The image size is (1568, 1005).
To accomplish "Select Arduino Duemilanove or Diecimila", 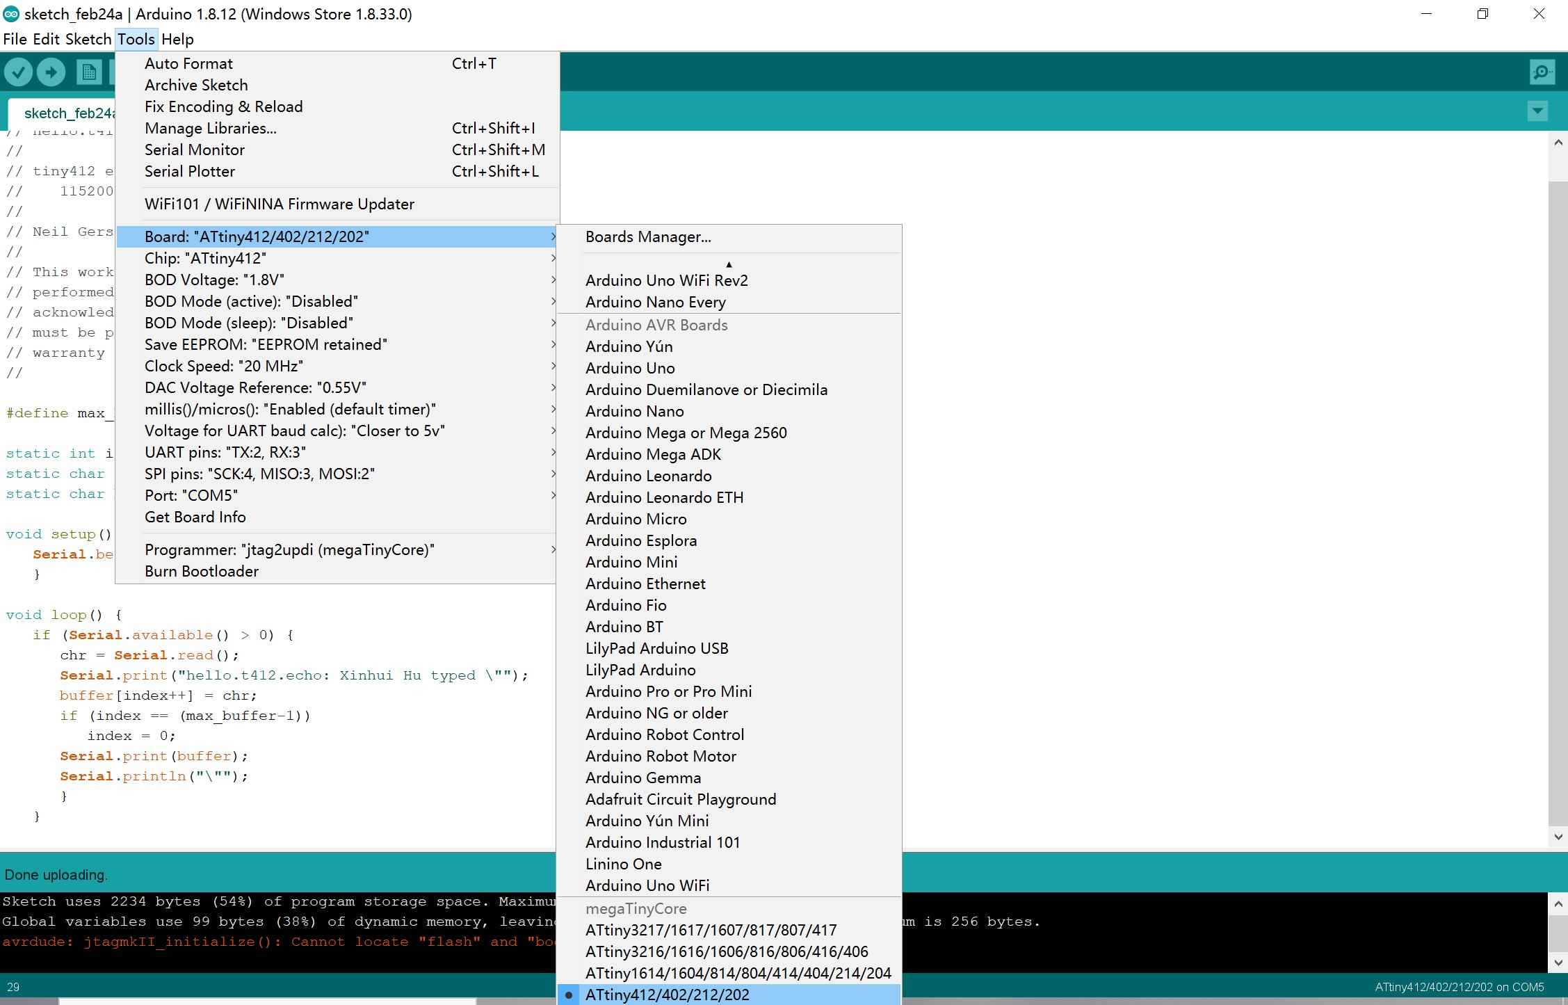I will pos(729,389).
